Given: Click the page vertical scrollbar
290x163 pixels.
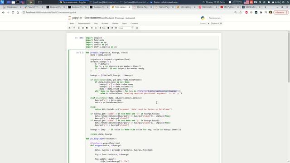Looking at the screenshot, I should (289, 58).
